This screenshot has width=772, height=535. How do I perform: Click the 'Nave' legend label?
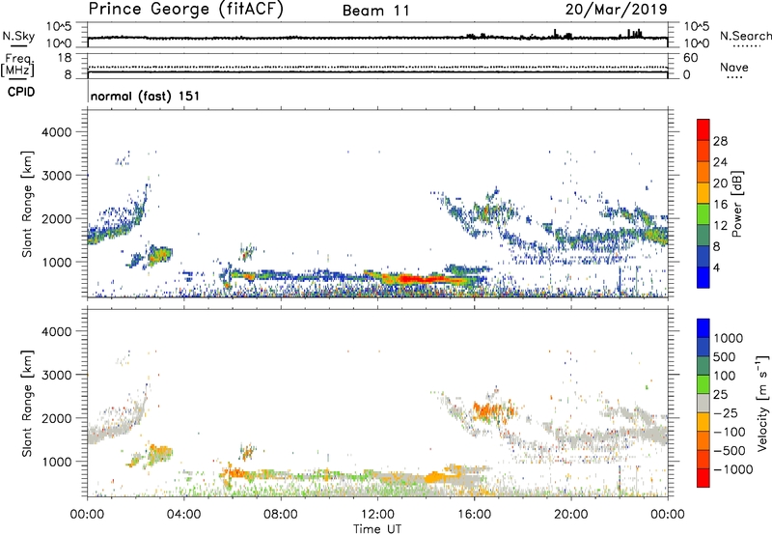tap(734, 68)
